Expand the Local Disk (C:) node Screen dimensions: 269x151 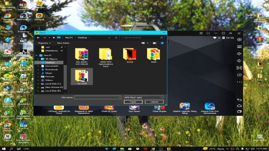(x=38, y=84)
